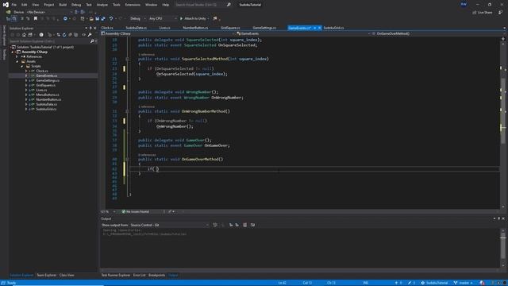This screenshot has width=508, height=286.
Task: Switch to the Team Explorer tab
Action: [46, 276]
